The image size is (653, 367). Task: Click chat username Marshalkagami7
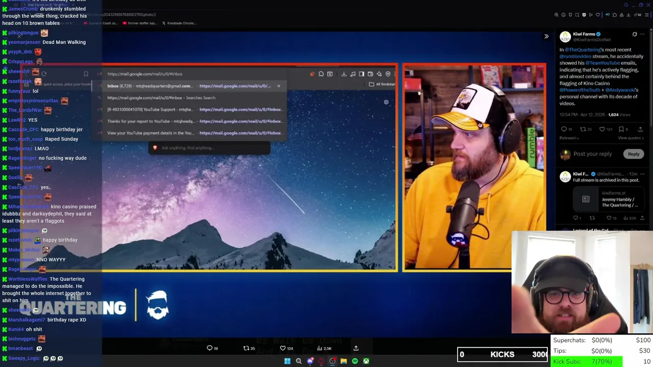pyautogui.click(x=27, y=320)
